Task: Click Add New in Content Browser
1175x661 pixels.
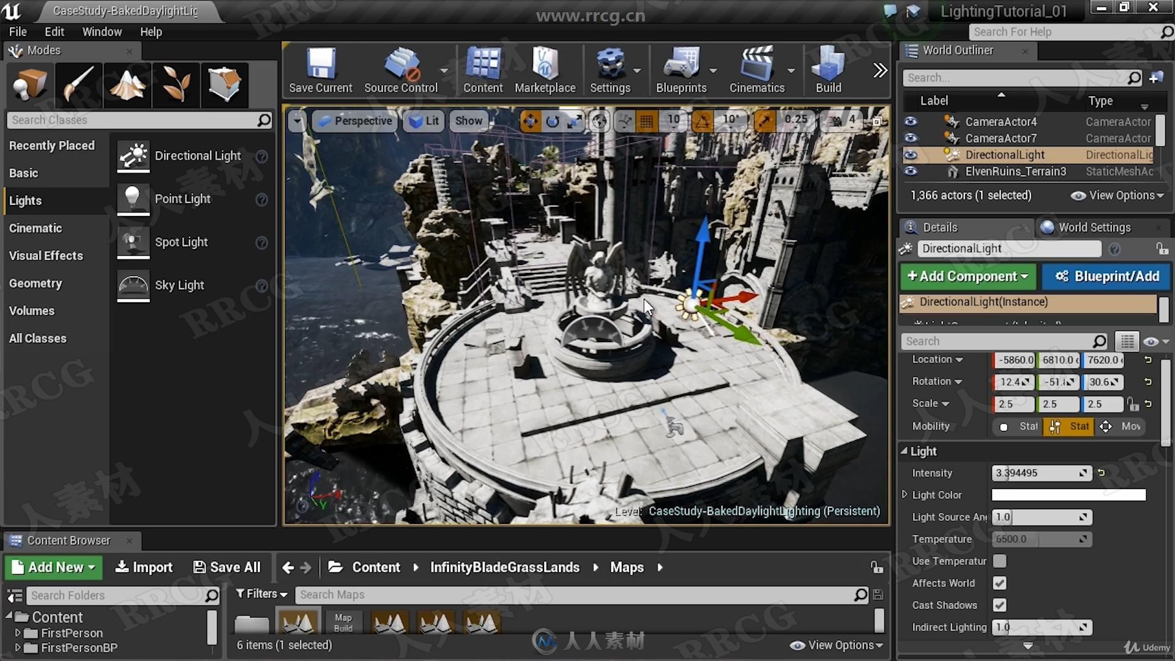Action: point(54,567)
